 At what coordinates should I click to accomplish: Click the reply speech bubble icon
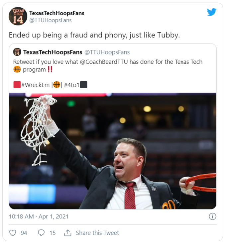tap(41, 233)
